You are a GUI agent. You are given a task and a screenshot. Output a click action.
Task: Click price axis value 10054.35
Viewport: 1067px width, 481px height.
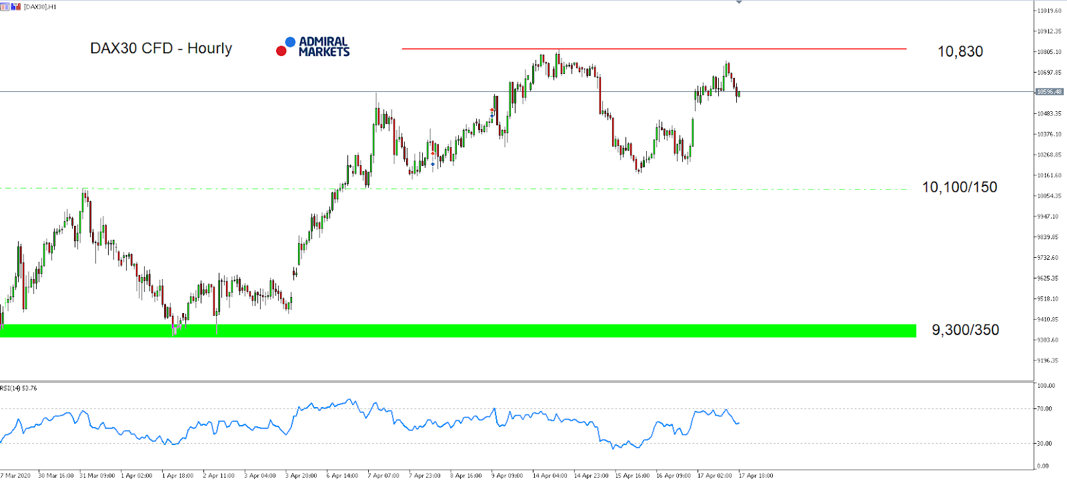coord(1049,197)
